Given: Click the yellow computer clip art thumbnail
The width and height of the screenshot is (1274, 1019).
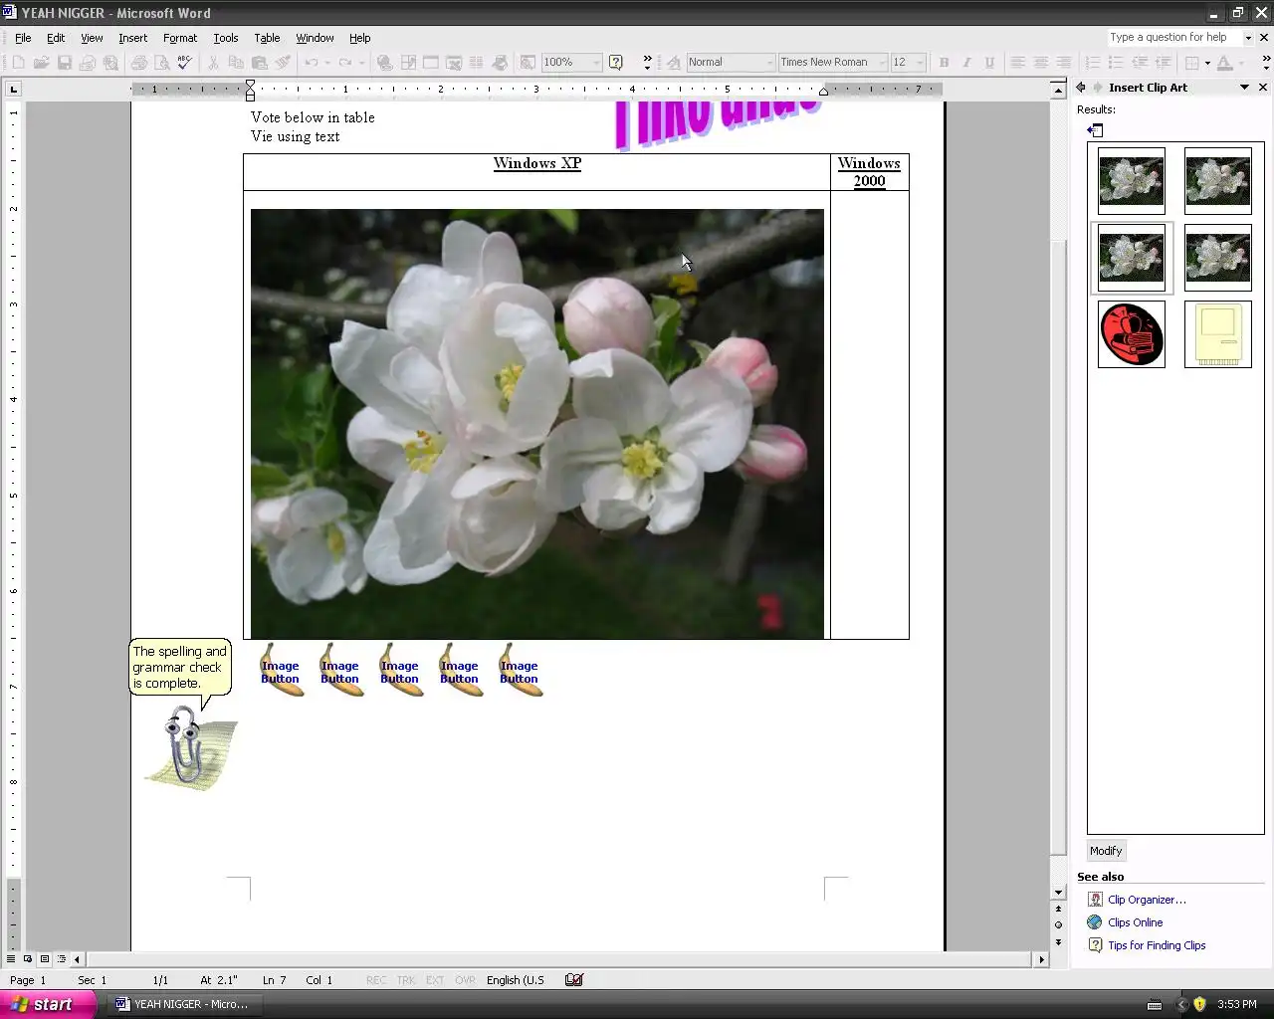Looking at the screenshot, I should (x=1217, y=334).
